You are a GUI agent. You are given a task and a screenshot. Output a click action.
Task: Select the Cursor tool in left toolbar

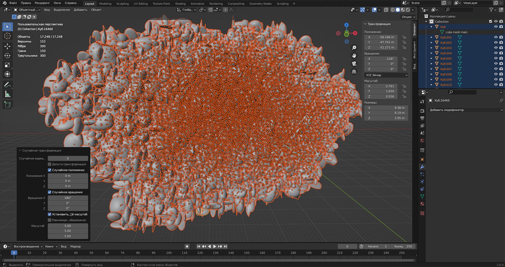pyautogui.click(x=7, y=36)
